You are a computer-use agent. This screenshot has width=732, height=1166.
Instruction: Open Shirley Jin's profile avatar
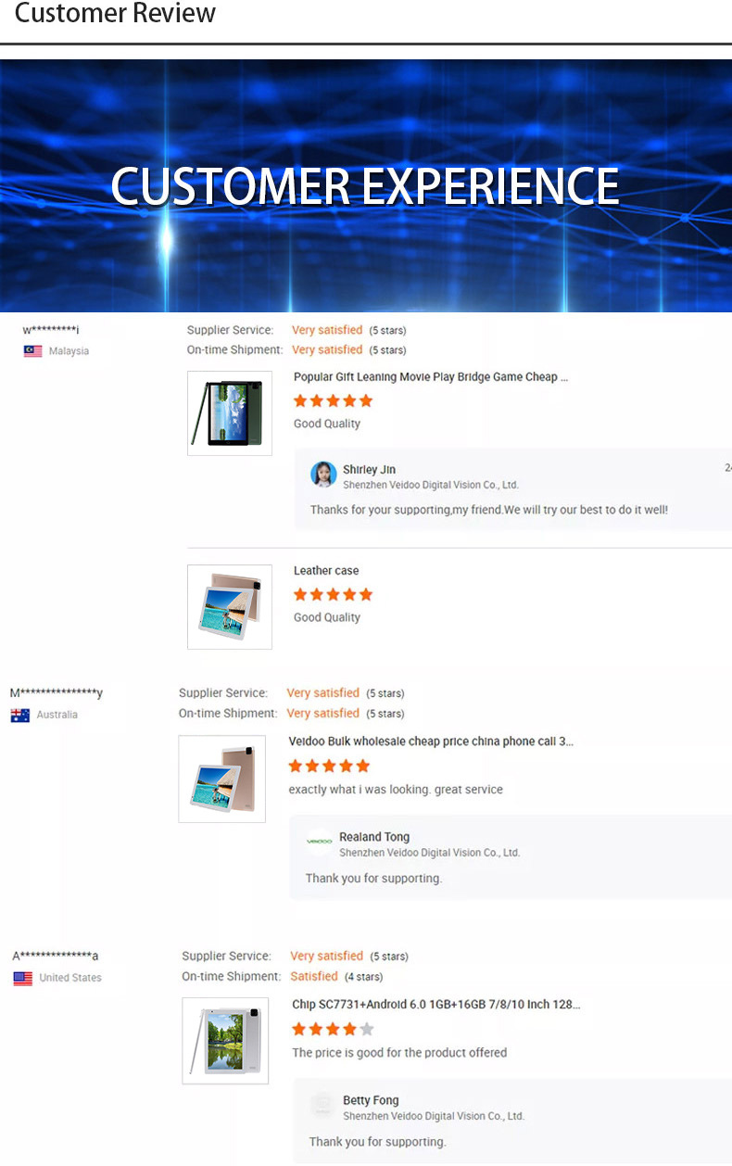click(323, 475)
